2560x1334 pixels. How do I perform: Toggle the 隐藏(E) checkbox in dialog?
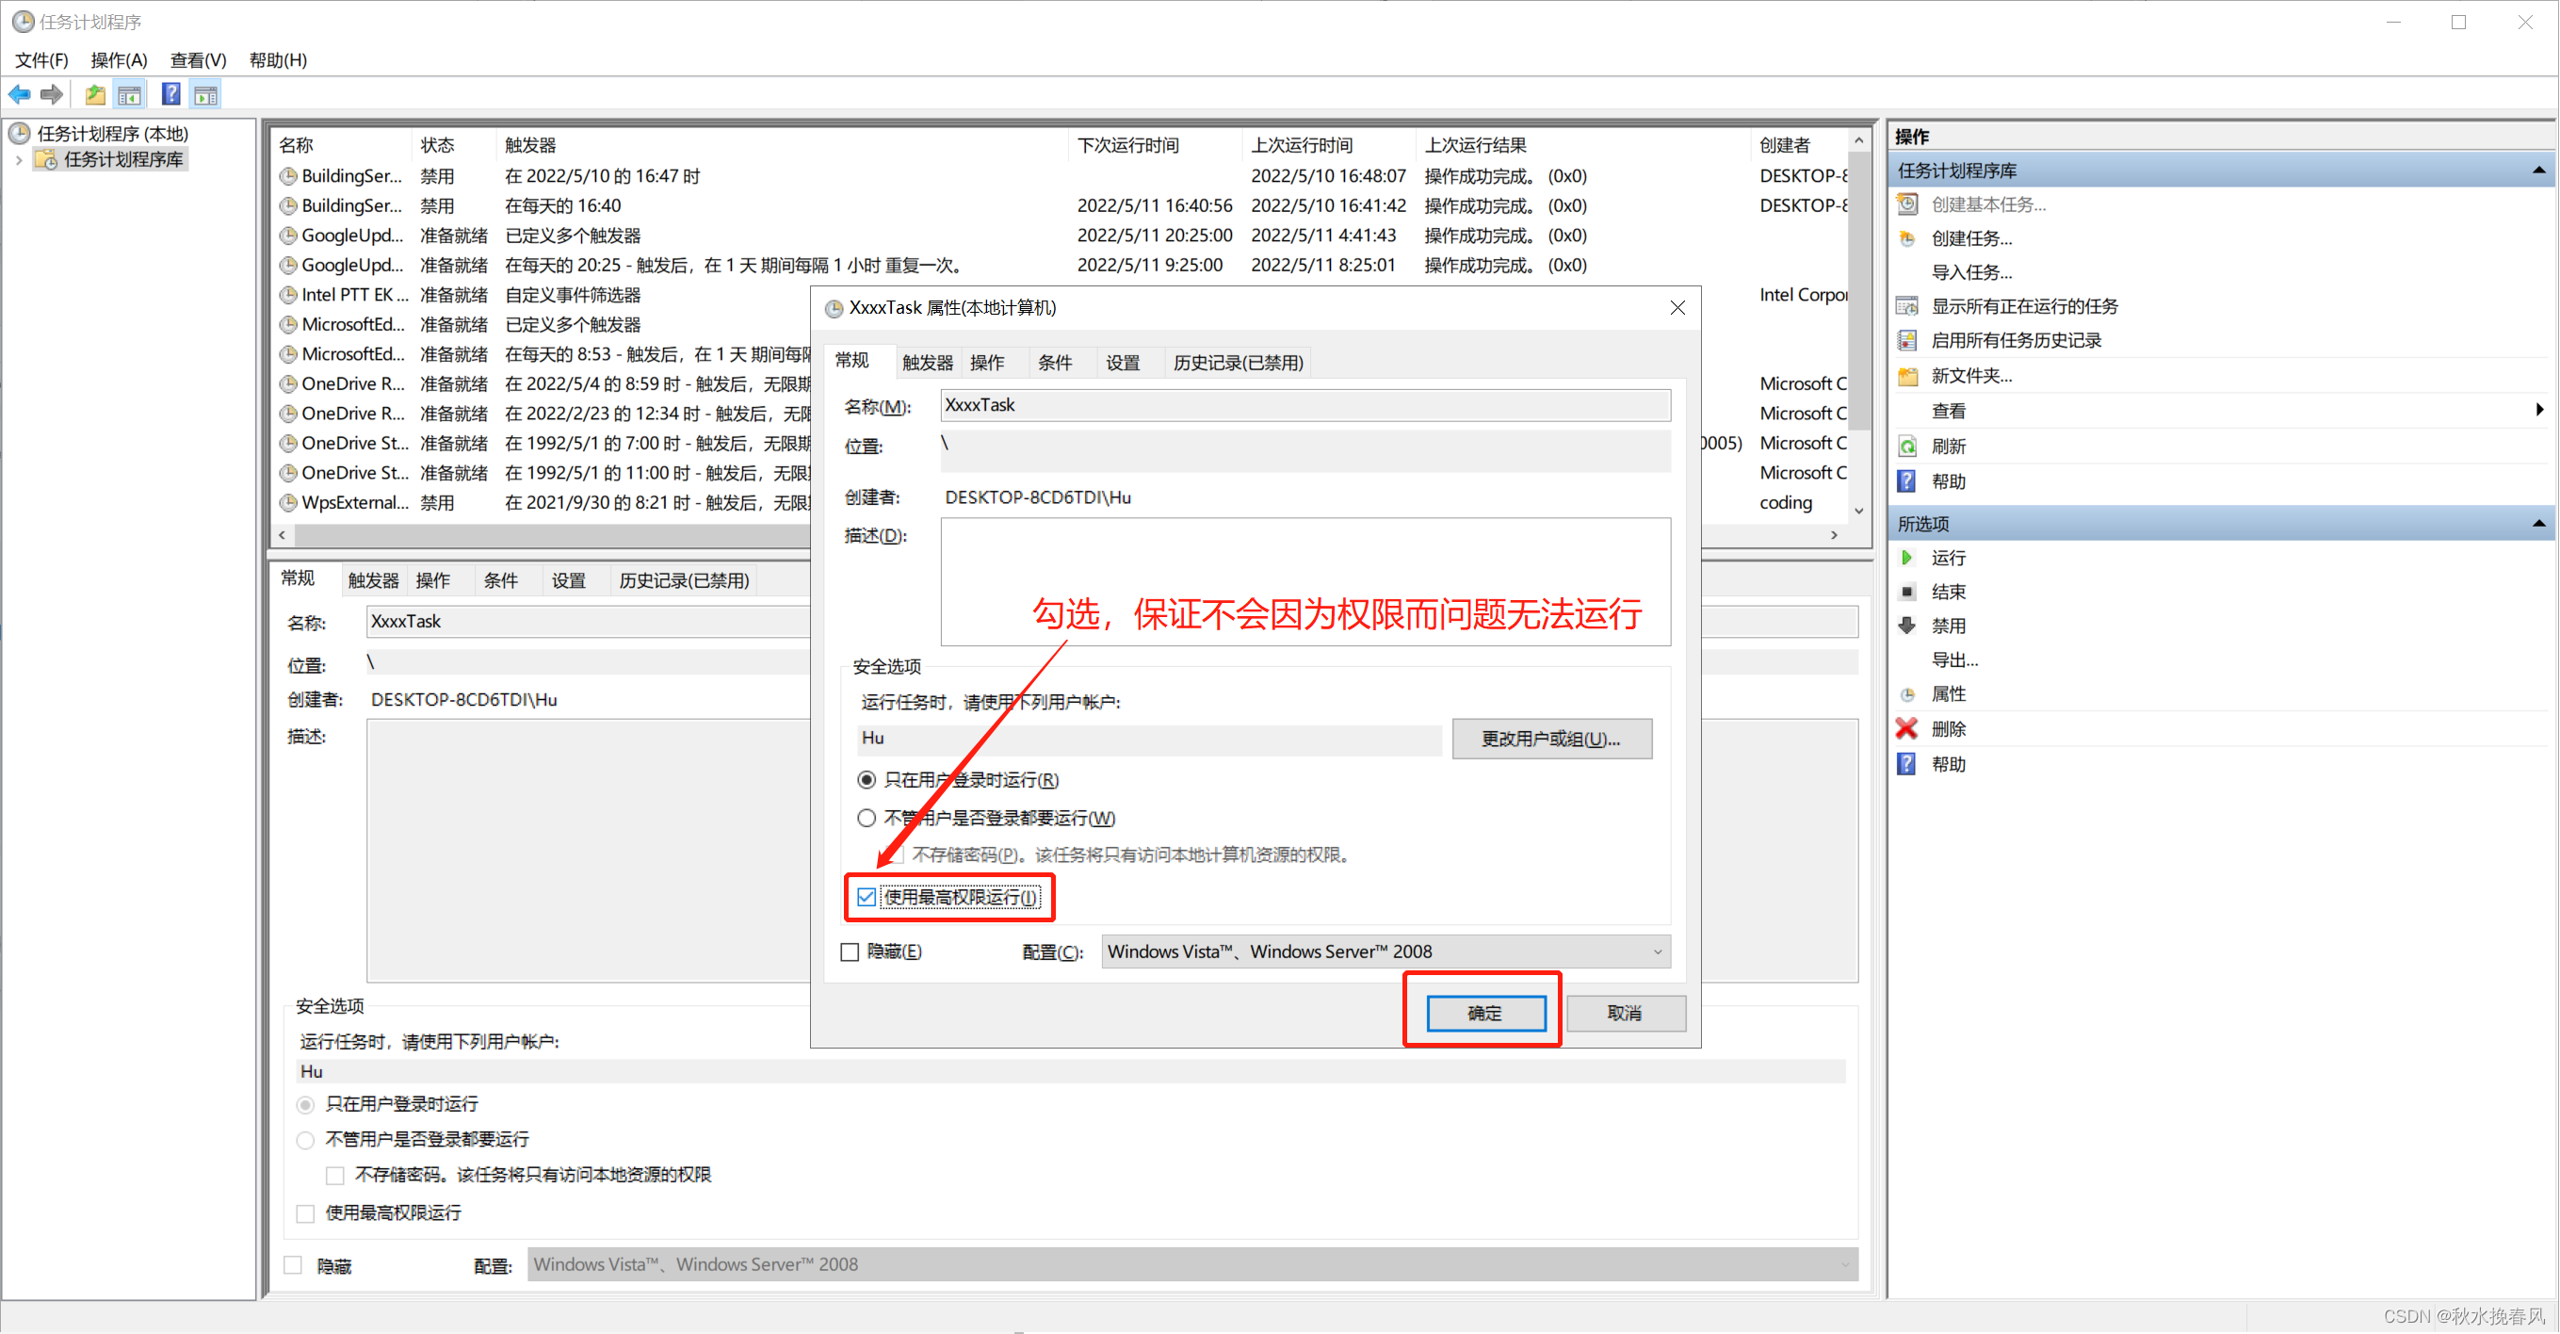[851, 952]
